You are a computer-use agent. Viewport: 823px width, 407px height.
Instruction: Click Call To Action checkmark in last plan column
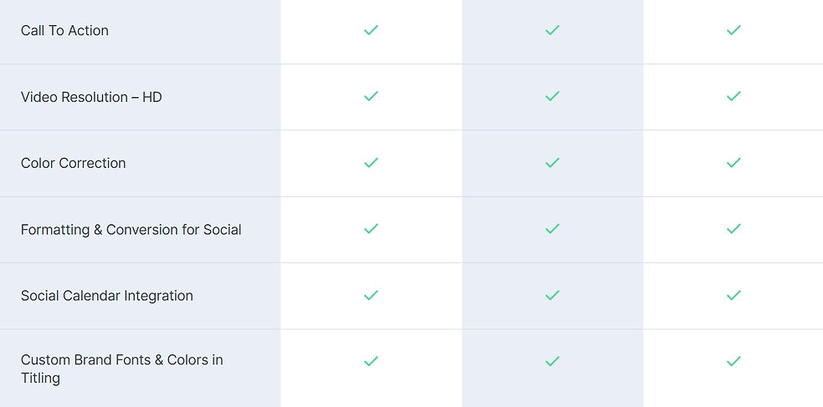(733, 30)
